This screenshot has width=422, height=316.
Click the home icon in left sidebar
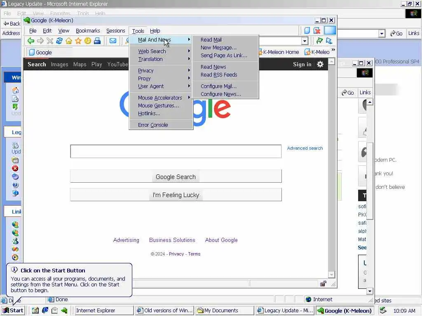tap(15, 91)
